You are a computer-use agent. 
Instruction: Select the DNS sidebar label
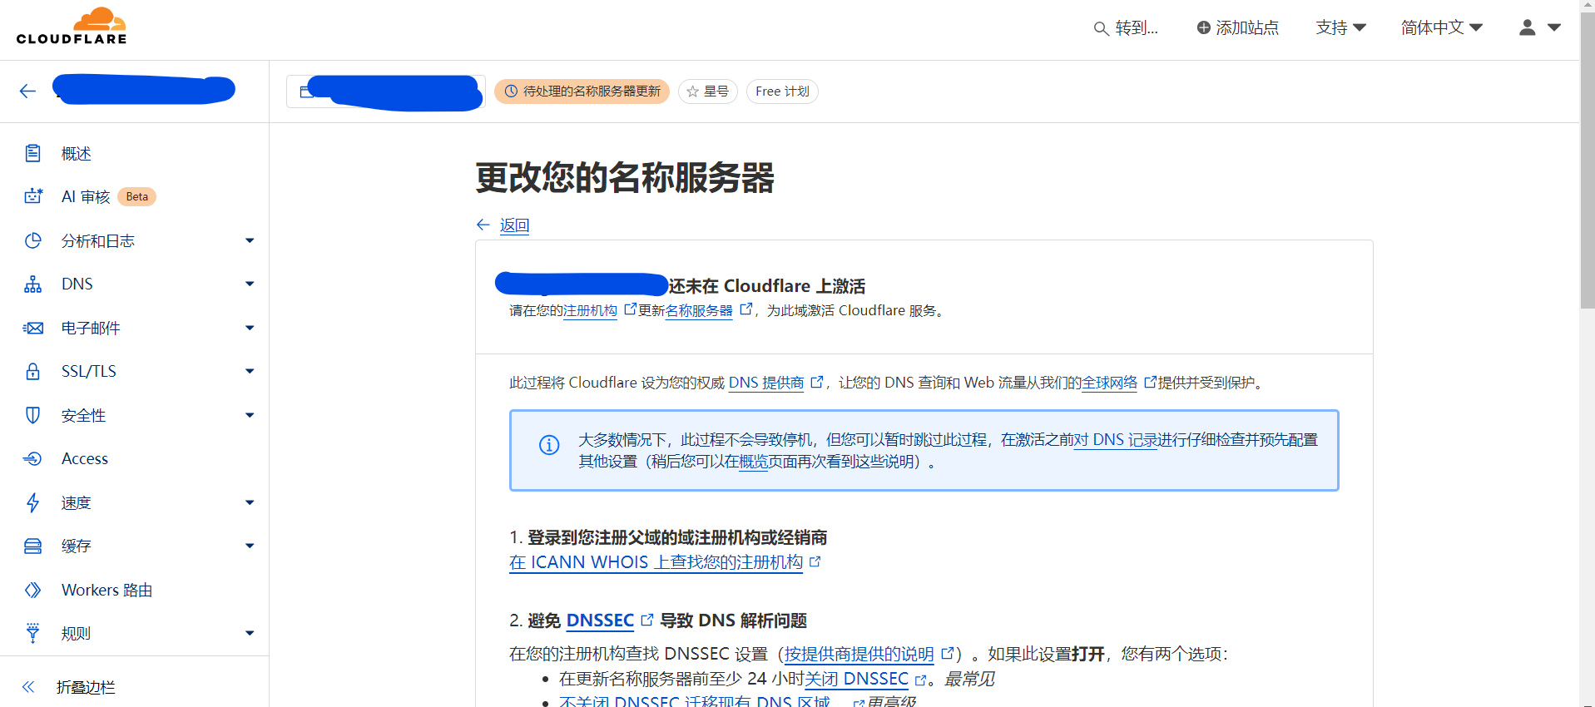[x=77, y=284]
